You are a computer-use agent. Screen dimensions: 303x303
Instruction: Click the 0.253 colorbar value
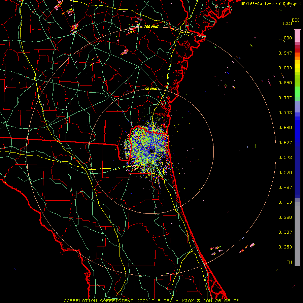(285, 247)
